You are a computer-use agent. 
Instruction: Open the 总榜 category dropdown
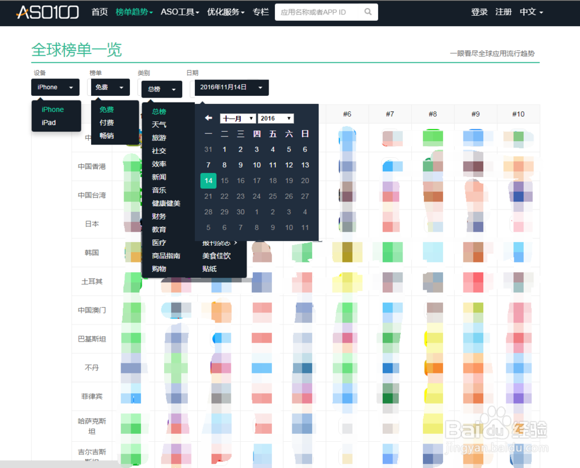tap(162, 89)
